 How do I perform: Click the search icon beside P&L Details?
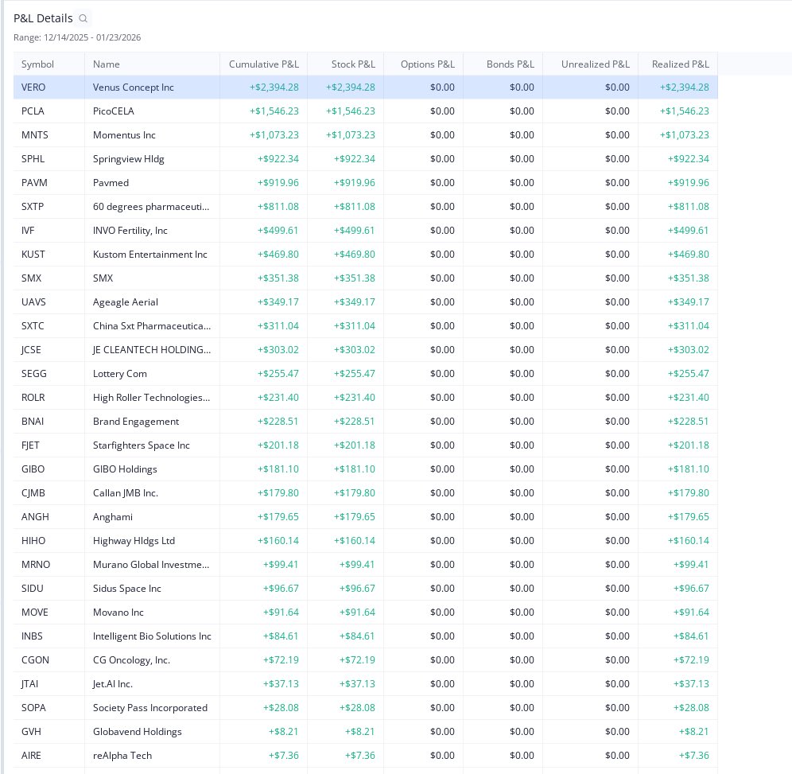click(x=83, y=18)
